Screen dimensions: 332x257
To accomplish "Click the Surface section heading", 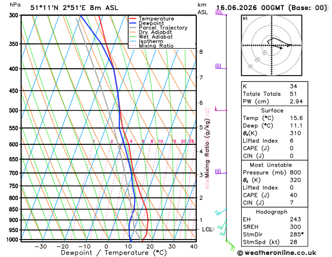I will (272, 111).
